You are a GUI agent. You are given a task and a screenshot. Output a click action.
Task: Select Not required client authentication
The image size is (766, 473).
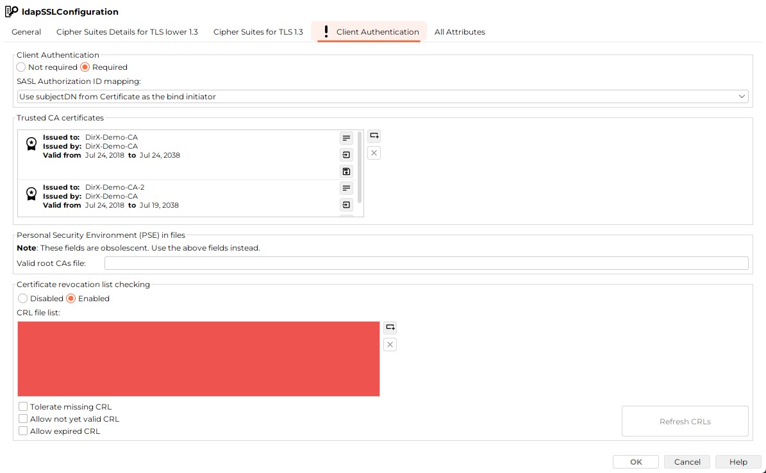(x=21, y=67)
